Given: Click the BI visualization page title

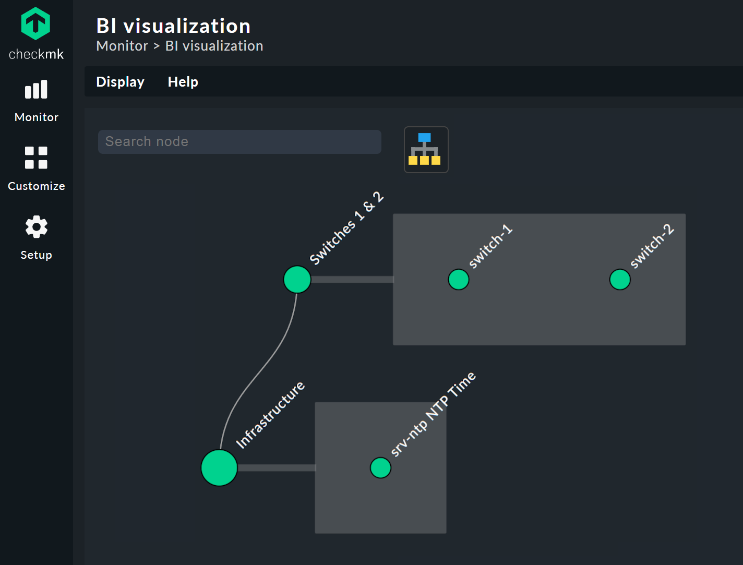Looking at the screenshot, I should (173, 26).
